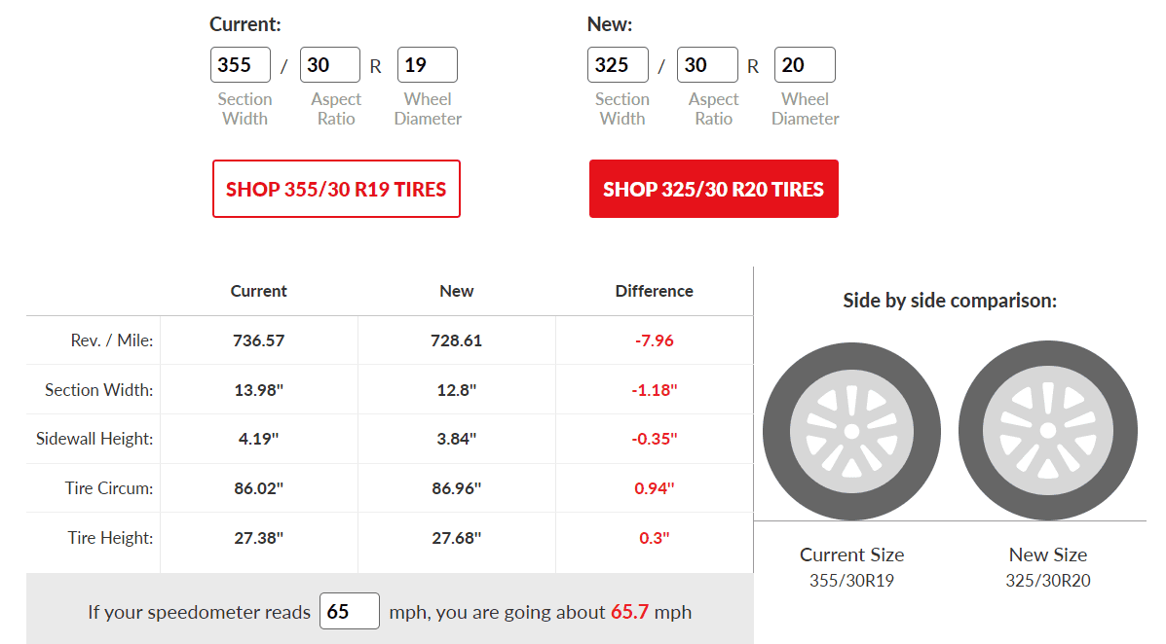
Task: Open SHOP 325/30 R20 TIRES red button
Action: click(x=714, y=189)
